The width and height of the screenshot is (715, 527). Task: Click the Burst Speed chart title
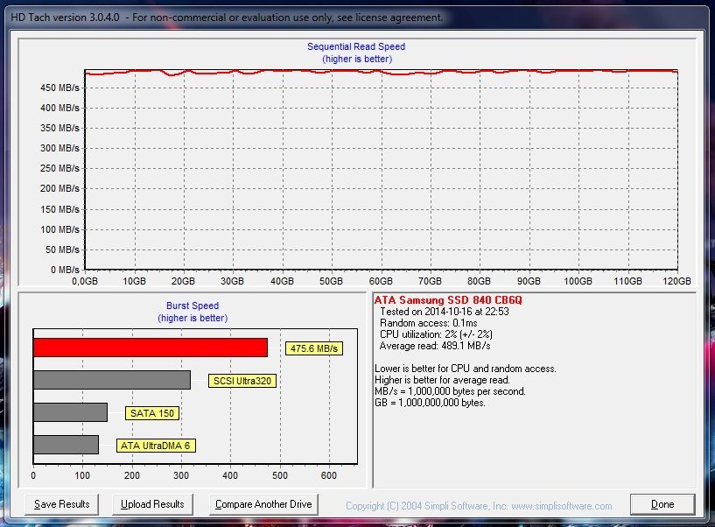click(193, 306)
